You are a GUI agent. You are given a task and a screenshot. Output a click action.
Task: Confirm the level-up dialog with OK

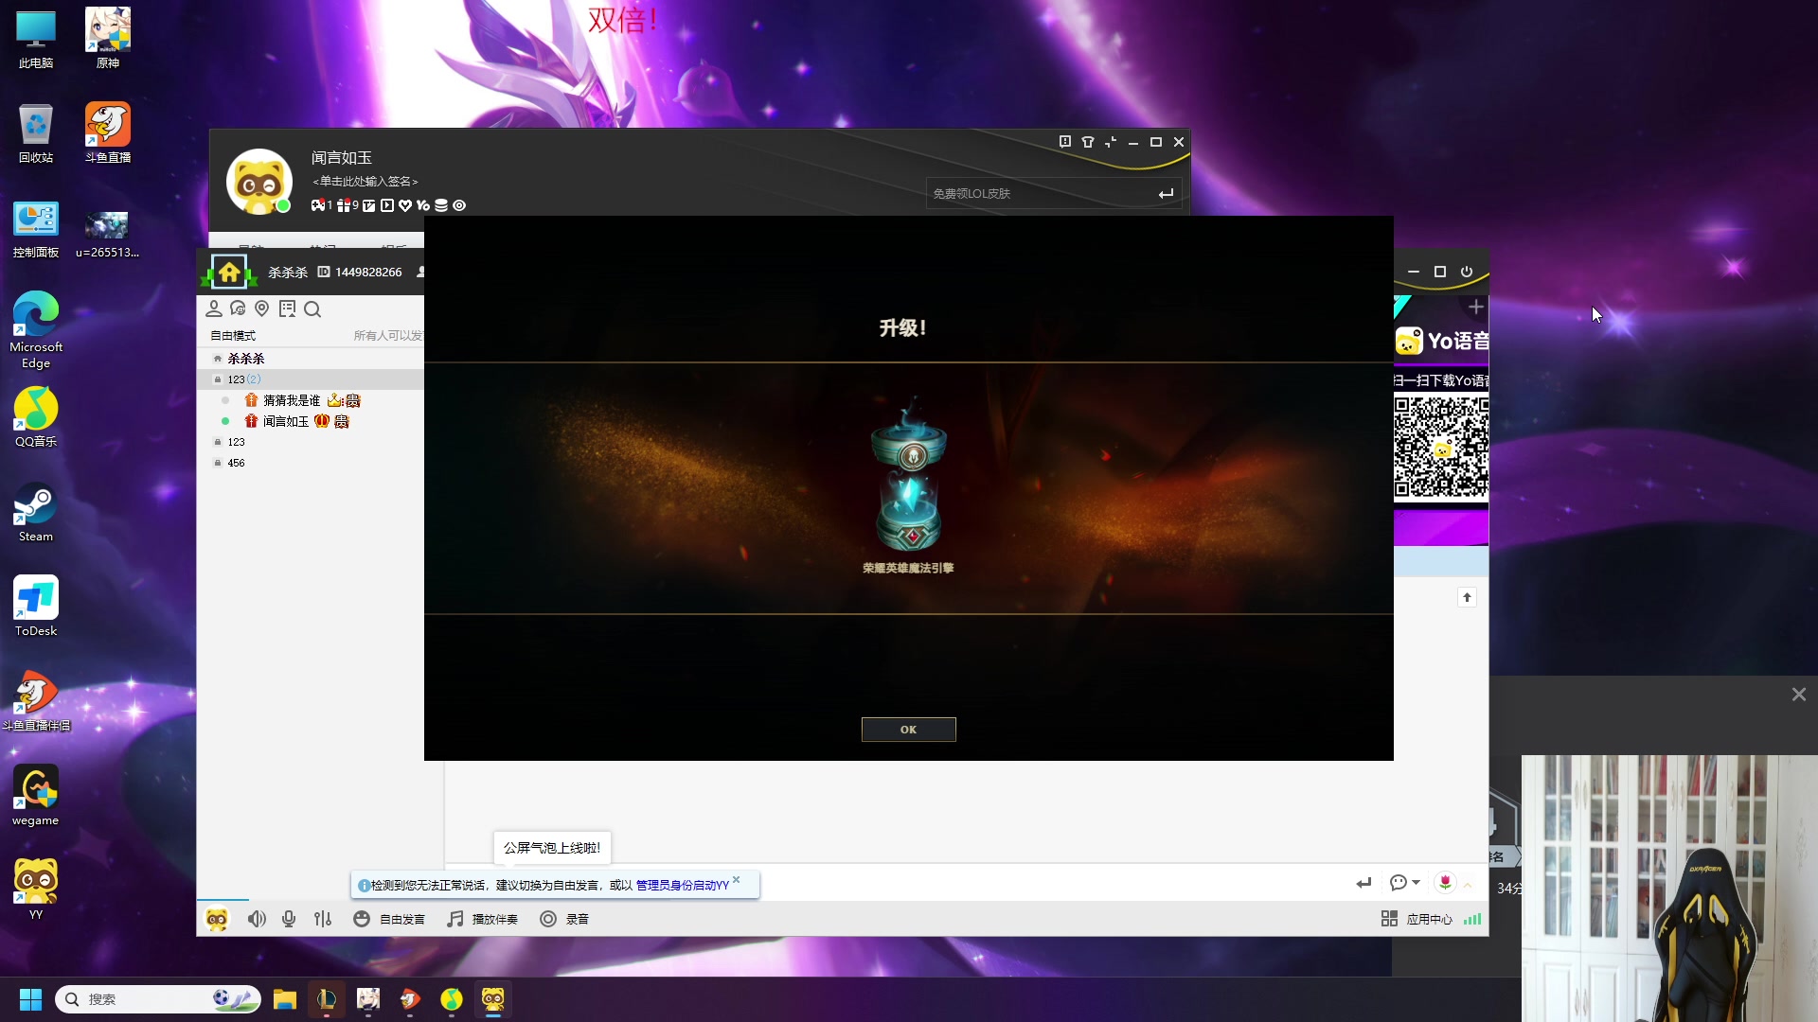(x=908, y=730)
